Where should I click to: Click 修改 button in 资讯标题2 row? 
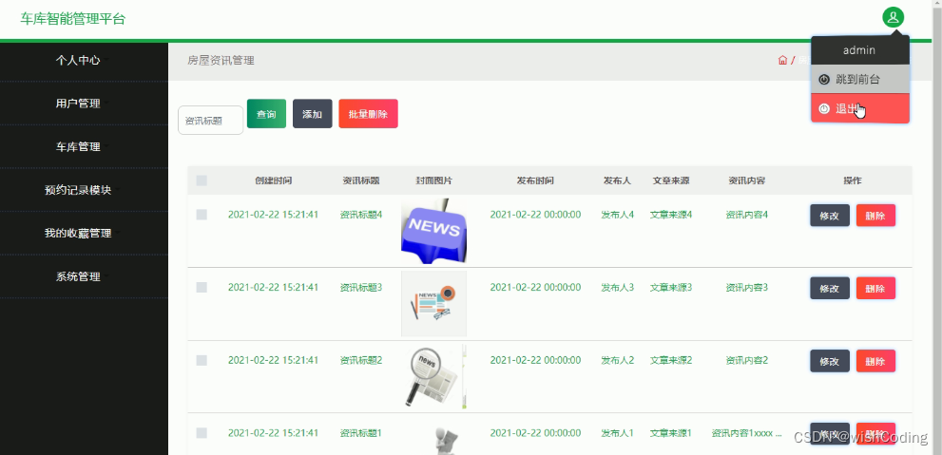pyautogui.click(x=830, y=361)
